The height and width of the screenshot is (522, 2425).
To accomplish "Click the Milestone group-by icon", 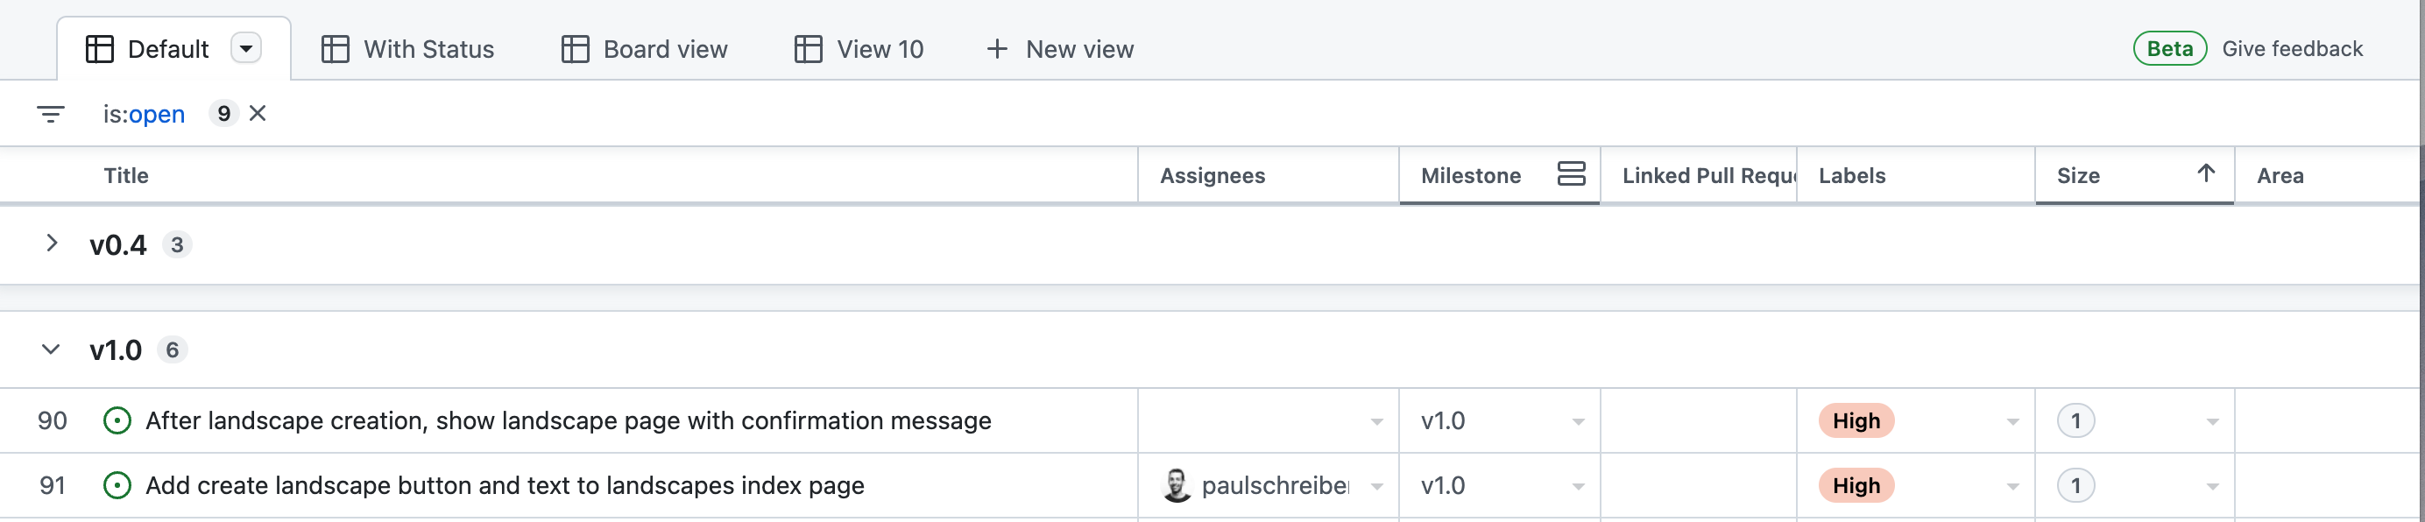I will point(1570,174).
